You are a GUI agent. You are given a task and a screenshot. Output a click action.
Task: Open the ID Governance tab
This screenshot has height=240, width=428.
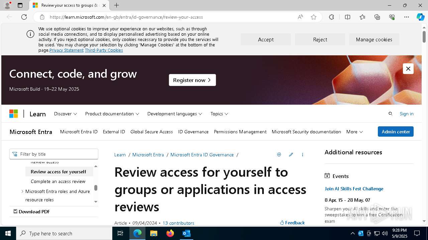click(x=193, y=132)
